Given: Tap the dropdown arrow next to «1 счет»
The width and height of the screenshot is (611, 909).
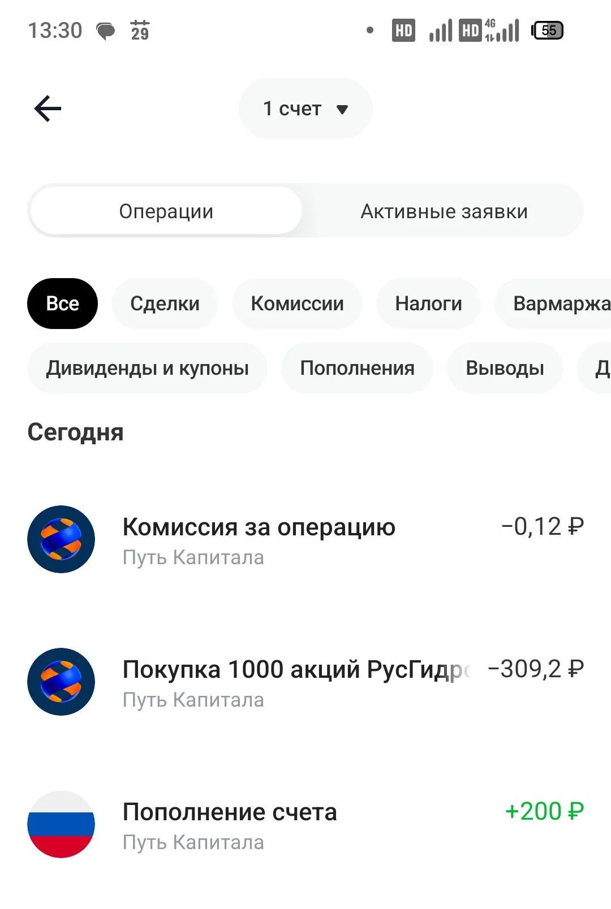Looking at the screenshot, I should coord(342,109).
